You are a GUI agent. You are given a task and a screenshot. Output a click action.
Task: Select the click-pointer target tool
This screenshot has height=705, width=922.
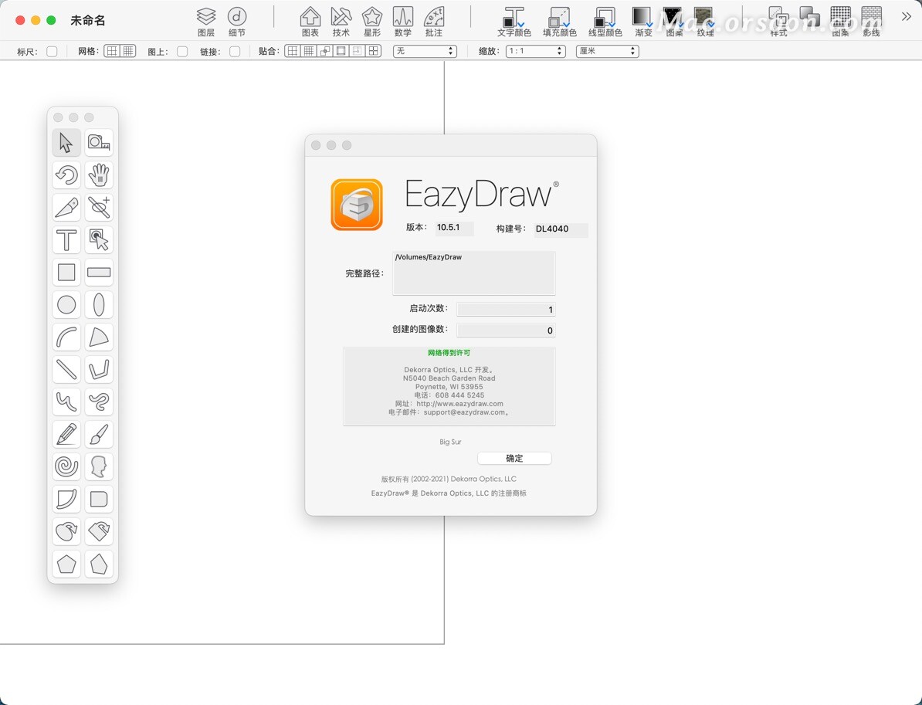(99, 239)
